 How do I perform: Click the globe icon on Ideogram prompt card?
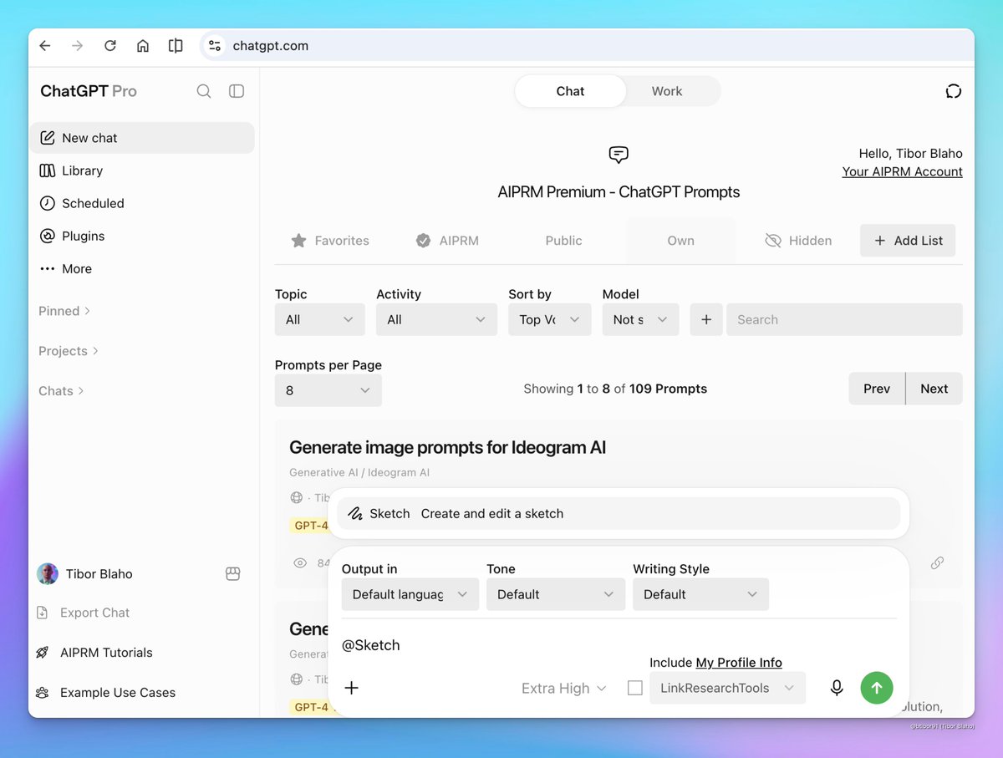click(x=296, y=497)
